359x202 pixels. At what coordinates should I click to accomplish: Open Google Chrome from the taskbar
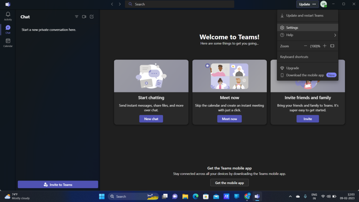coord(247,196)
